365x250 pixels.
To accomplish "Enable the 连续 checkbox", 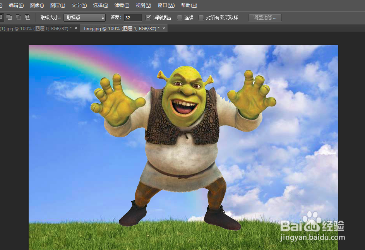I will [180, 17].
